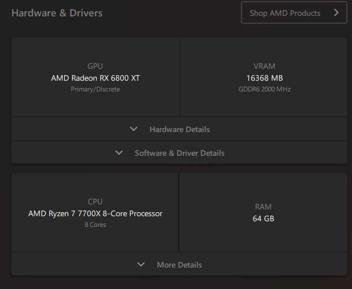Select the CPU Ryzen 7 7700X tile
352x289 pixels.
tap(95, 212)
